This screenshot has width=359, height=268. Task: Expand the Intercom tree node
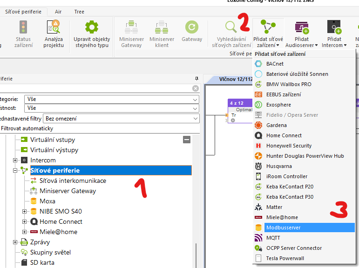pos(15,160)
